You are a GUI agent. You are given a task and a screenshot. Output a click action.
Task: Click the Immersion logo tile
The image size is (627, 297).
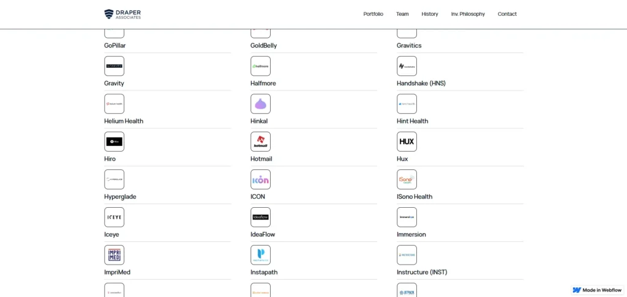407,217
